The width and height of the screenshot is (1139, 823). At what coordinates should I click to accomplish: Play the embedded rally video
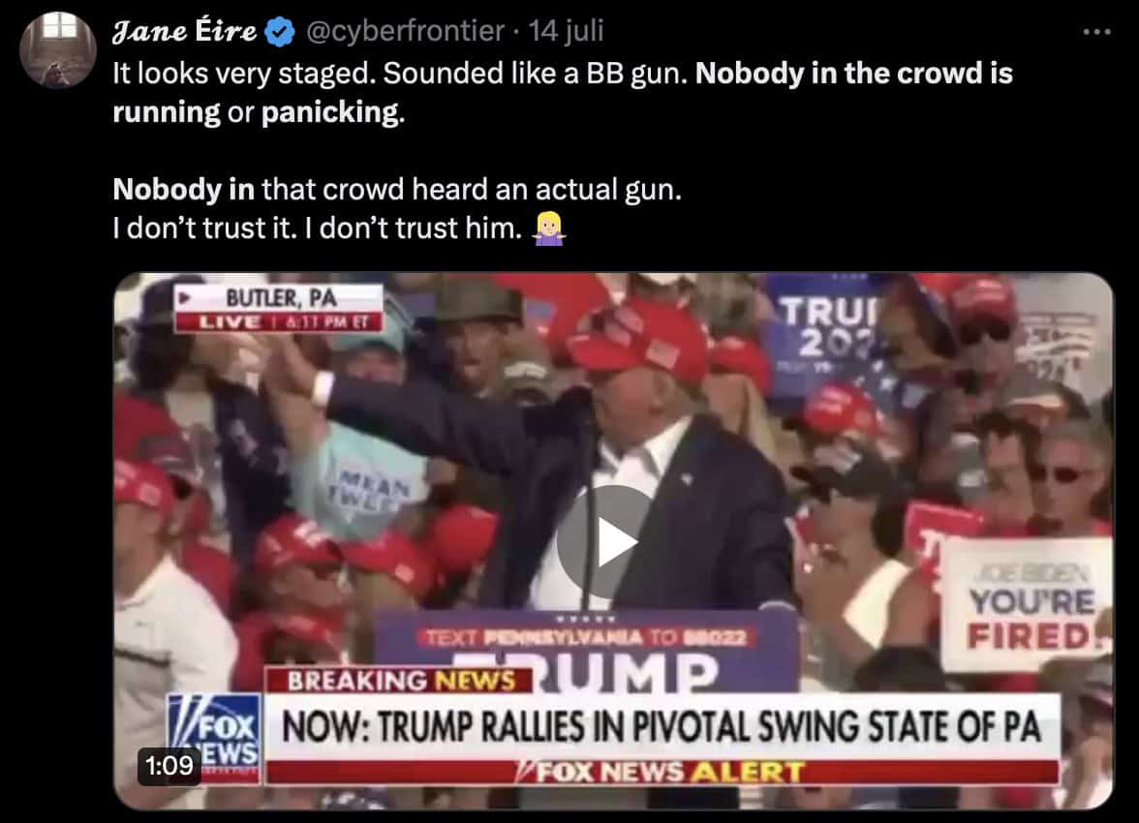click(x=613, y=542)
